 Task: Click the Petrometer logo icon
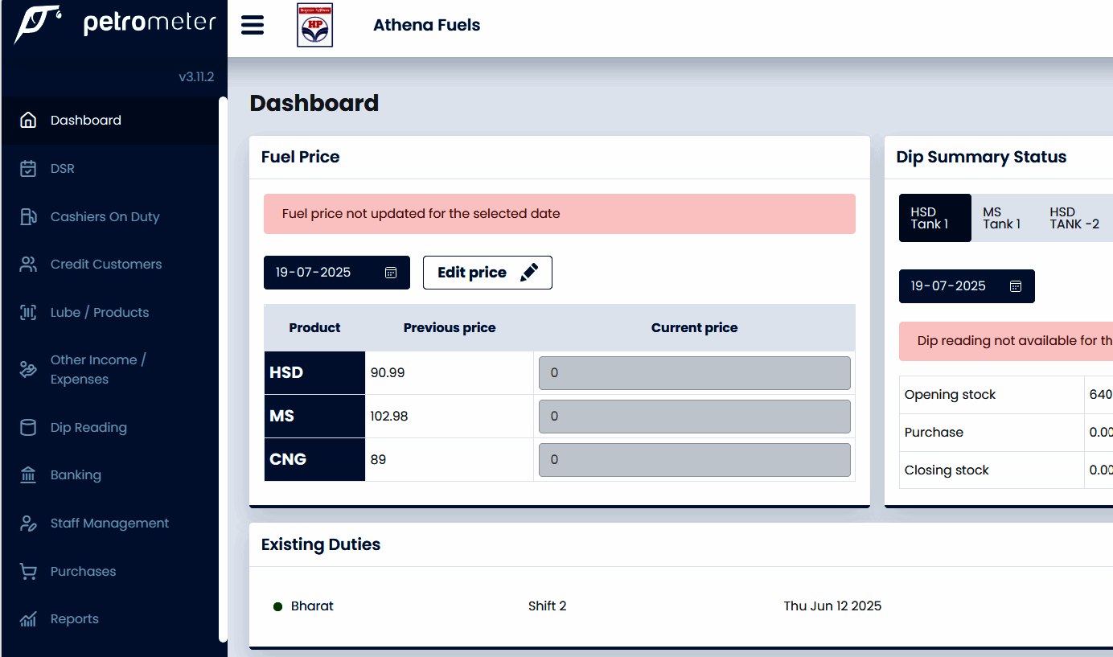[x=38, y=23]
